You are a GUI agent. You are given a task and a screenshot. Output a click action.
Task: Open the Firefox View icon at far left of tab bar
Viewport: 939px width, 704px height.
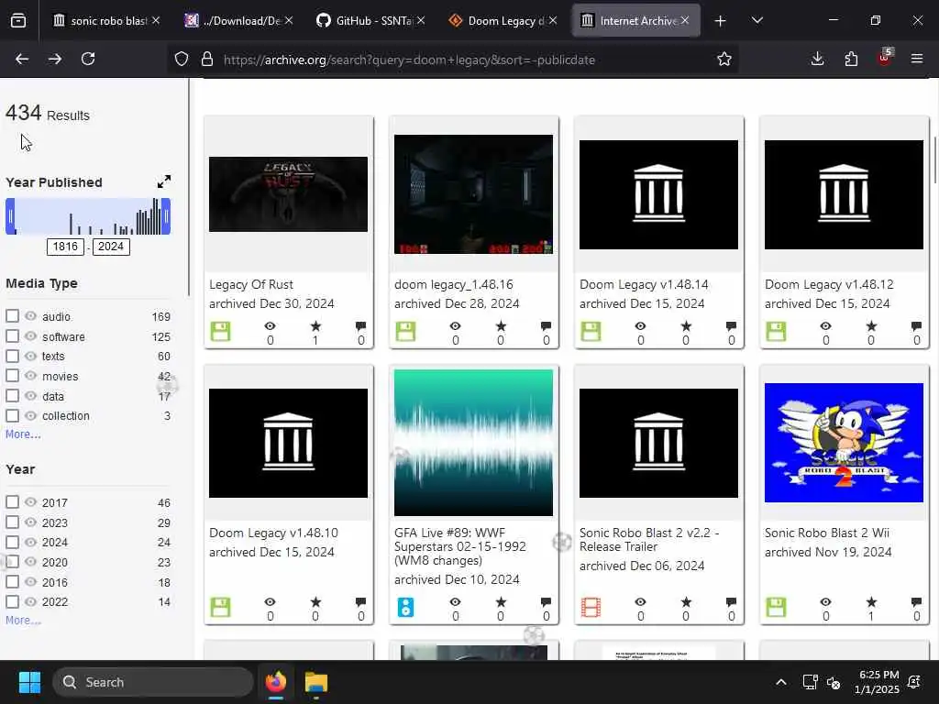pos(18,21)
